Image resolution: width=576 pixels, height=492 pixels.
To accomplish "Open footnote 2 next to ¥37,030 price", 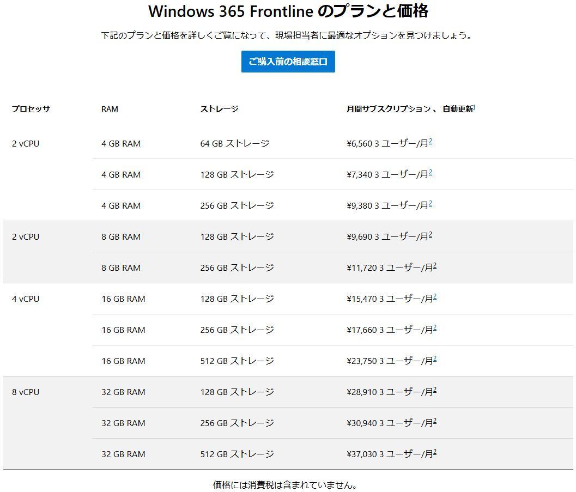I will tap(434, 452).
